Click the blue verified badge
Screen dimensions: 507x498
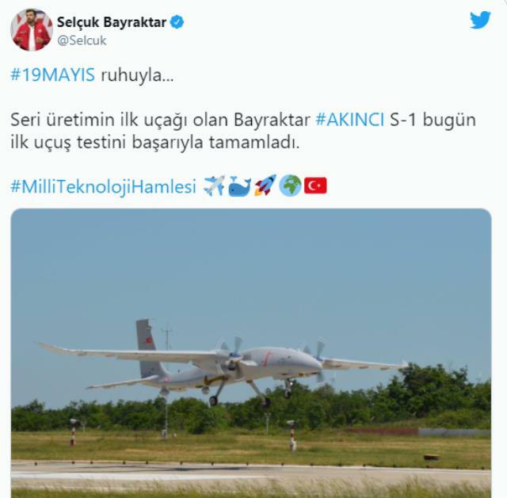coord(177,22)
